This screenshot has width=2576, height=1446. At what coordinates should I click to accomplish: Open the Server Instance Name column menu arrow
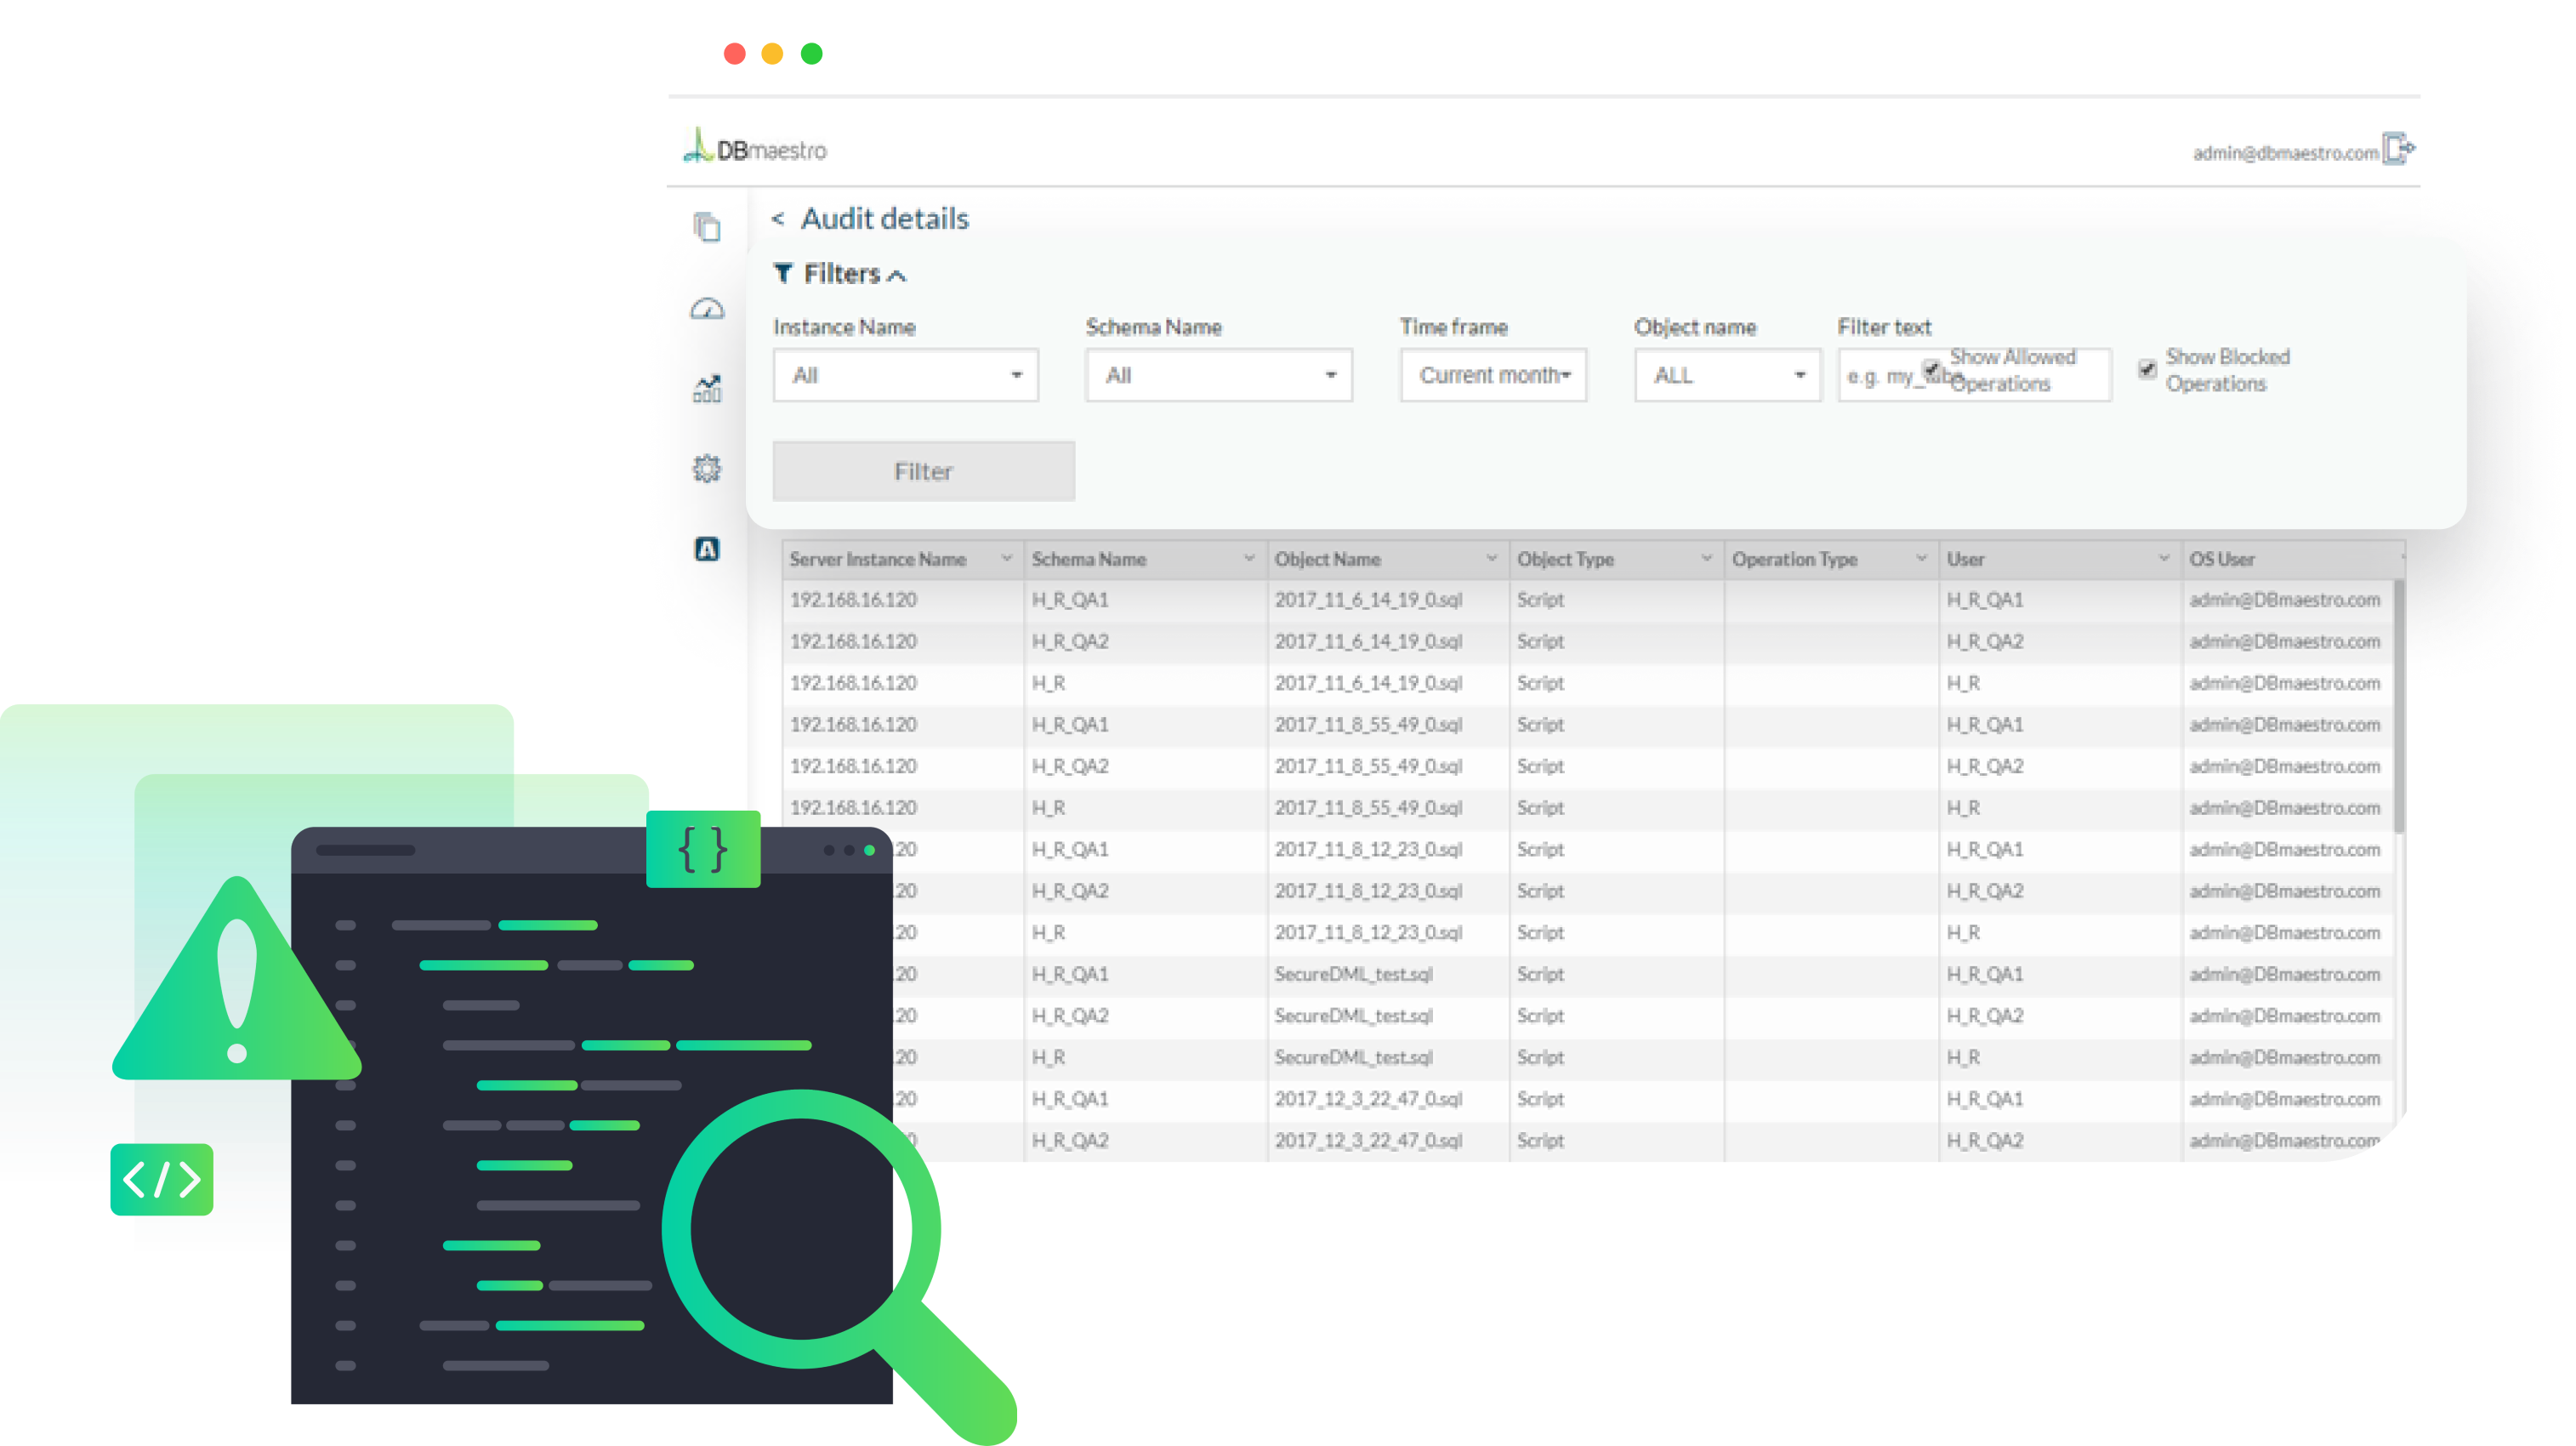(1006, 558)
